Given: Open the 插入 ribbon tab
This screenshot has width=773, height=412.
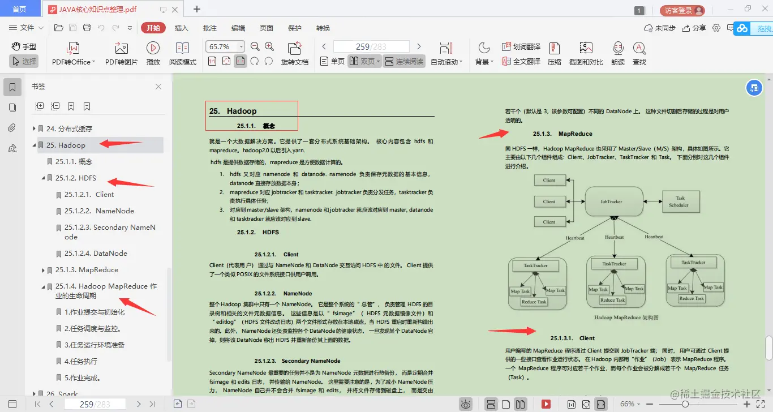Looking at the screenshot, I should pyautogui.click(x=182, y=28).
